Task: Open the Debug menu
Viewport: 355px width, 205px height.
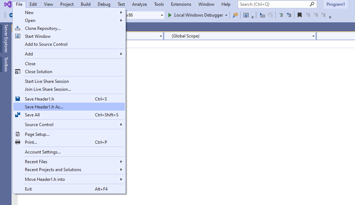Action: coord(104,4)
